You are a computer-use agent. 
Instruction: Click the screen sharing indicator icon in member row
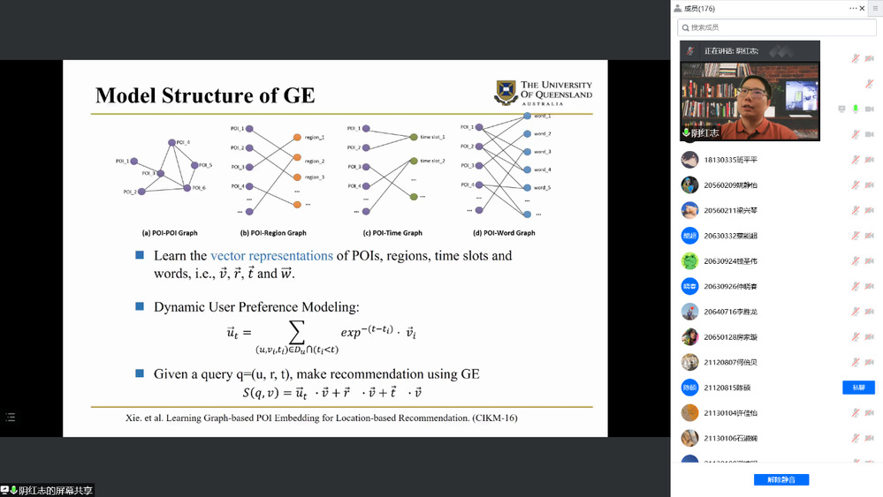click(x=841, y=109)
